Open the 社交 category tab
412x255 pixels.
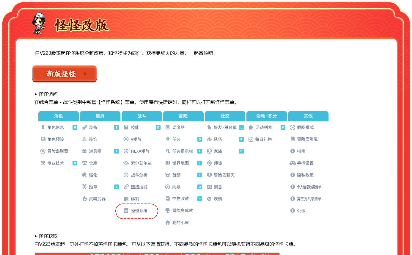(225, 116)
